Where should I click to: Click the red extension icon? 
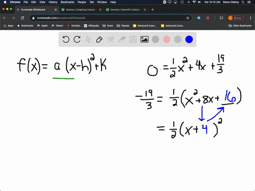[208, 18]
